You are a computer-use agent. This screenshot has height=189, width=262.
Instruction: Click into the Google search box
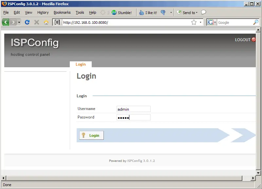pos(235,23)
